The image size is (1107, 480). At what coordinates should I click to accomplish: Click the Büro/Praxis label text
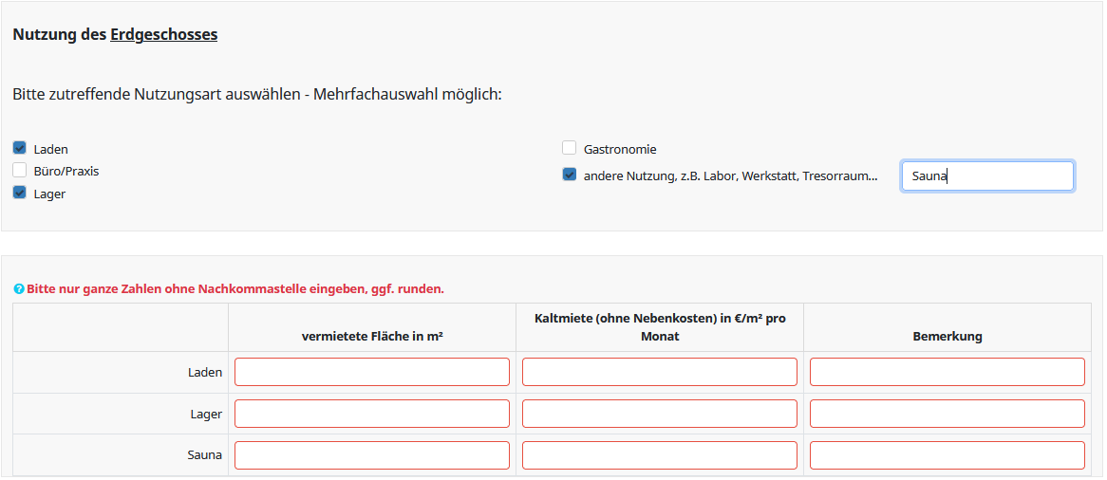tap(66, 172)
